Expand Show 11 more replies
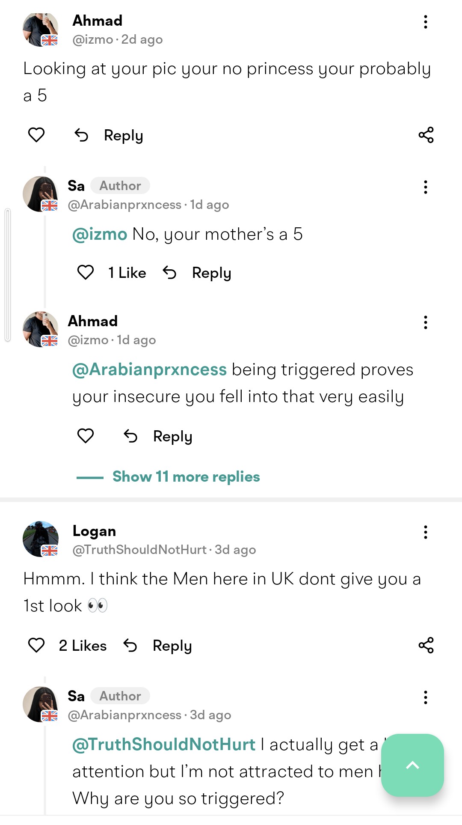 point(186,477)
